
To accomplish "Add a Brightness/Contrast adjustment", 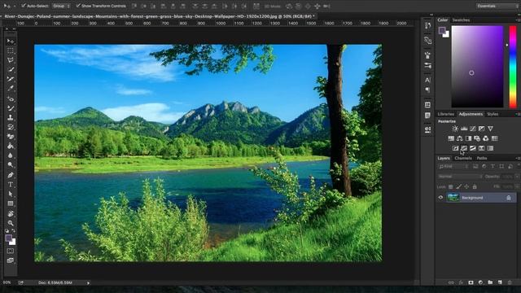I will pyautogui.click(x=455, y=129).
